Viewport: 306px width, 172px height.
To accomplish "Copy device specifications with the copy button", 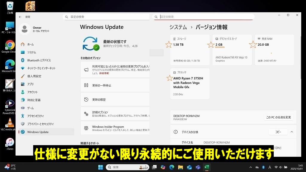I will pyautogui.click(x=278, y=132).
